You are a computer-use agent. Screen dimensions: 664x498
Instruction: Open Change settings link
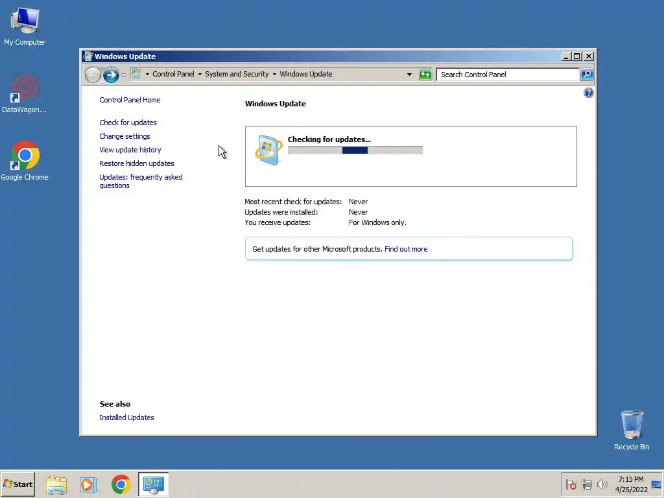tap(124, 136)
